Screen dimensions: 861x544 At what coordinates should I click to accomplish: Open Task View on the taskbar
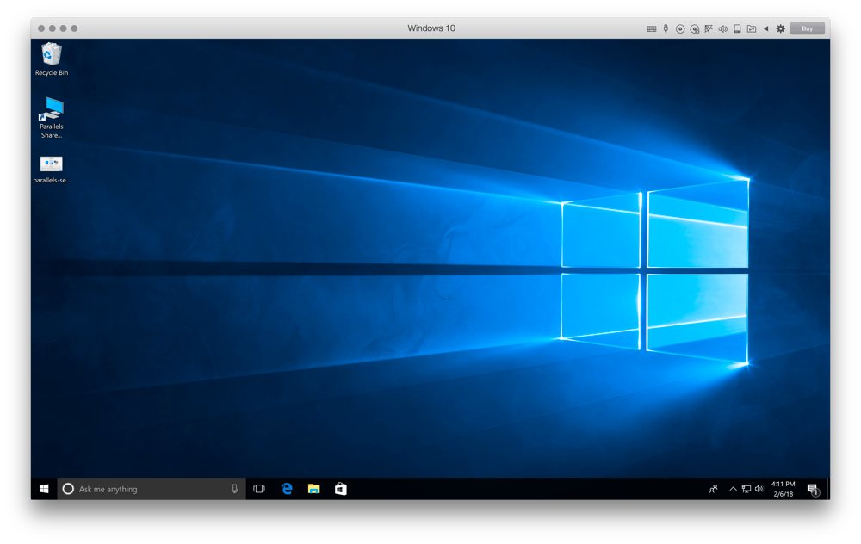click(x=259, y=489)
